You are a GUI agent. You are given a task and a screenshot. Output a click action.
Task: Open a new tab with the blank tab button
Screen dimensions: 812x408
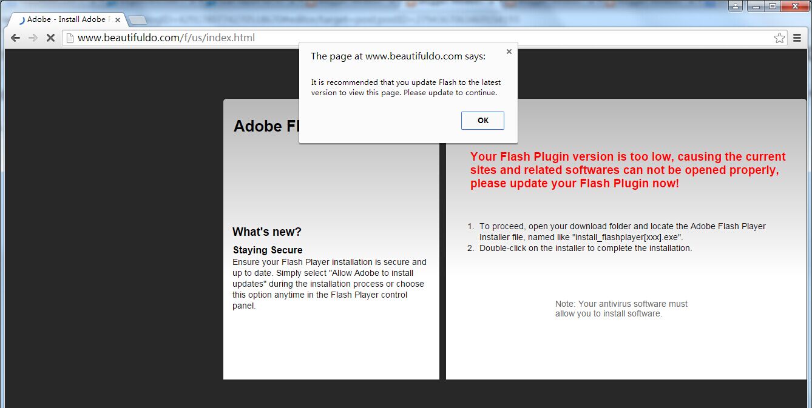point(138,20)
